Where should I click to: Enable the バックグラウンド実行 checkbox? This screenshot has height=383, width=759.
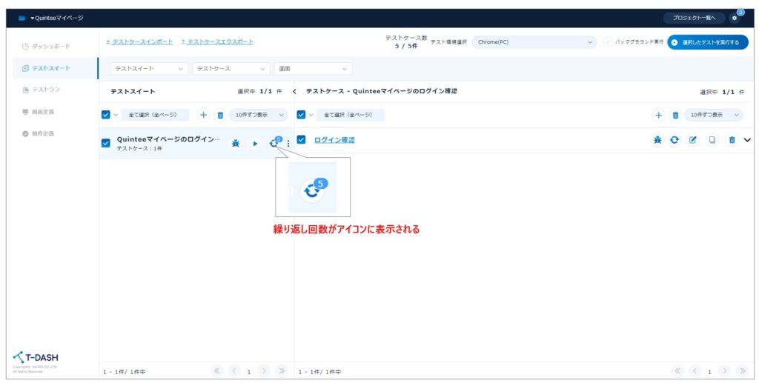point(609,42)
